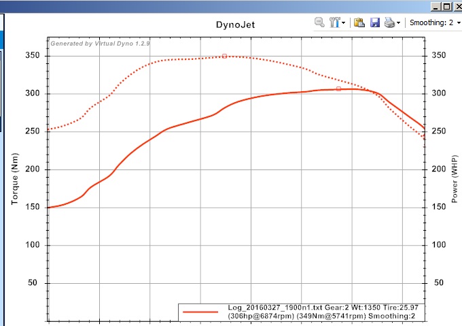The image size is (462, 326).
Task: Select the peak torque marker on dotted curve
Action: click(x=224, y=56)
